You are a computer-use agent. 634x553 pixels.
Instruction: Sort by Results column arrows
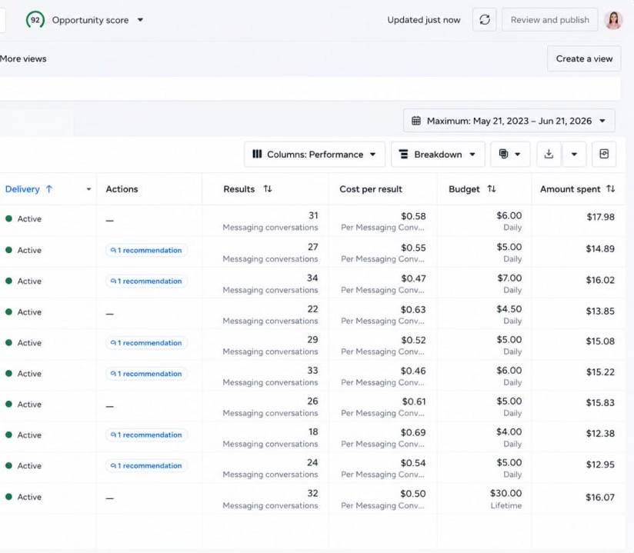click(268, 188)
